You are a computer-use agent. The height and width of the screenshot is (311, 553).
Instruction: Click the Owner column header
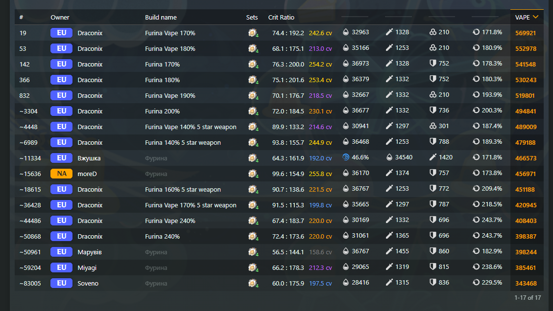tap(60, 18)
